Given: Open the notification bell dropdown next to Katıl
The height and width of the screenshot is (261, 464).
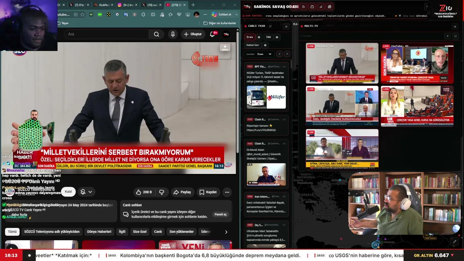Looking at the screenshot, I should point(86,192).
